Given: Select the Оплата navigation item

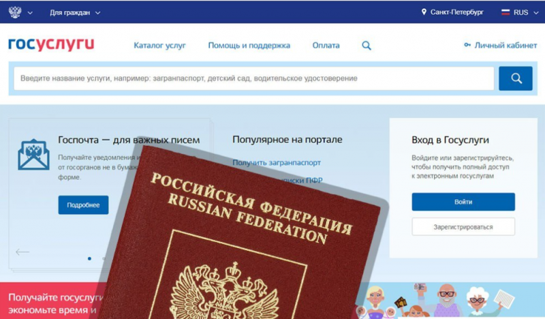Looking at the screenshot, I should [326, 45].
